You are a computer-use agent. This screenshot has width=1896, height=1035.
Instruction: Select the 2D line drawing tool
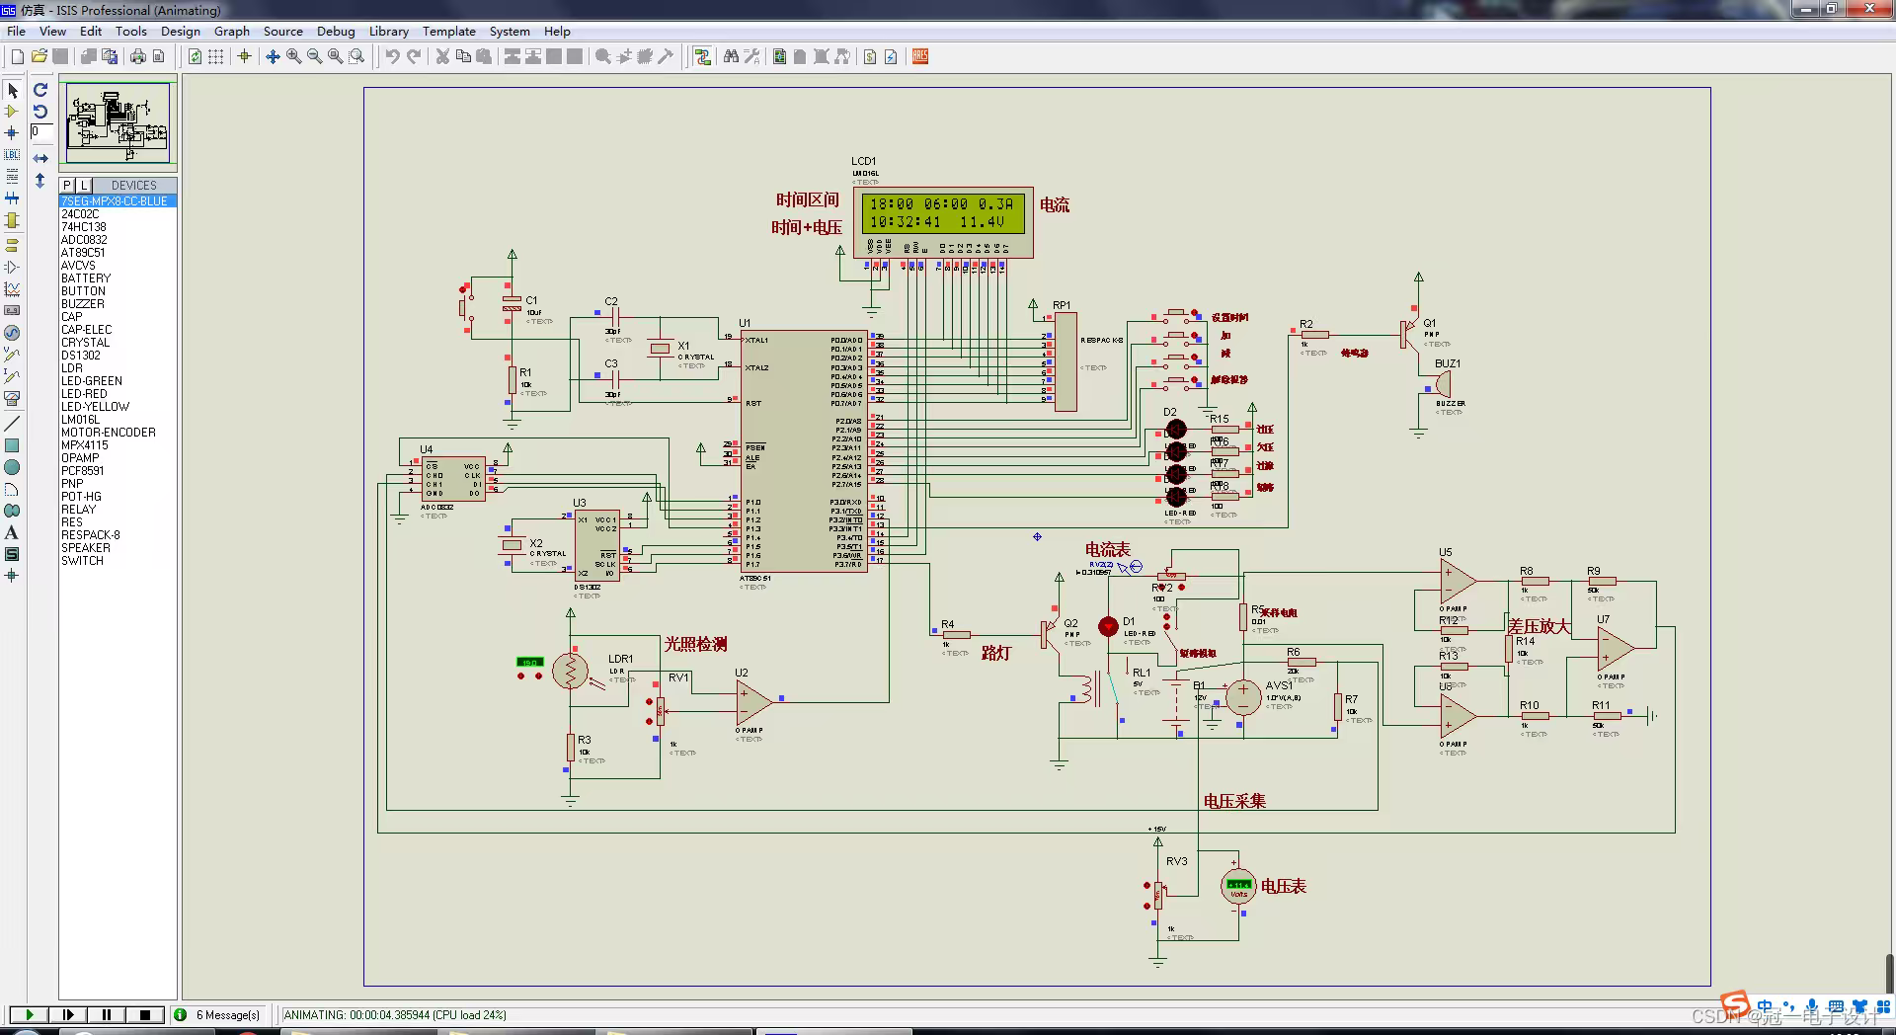click(x=12, y=423)
